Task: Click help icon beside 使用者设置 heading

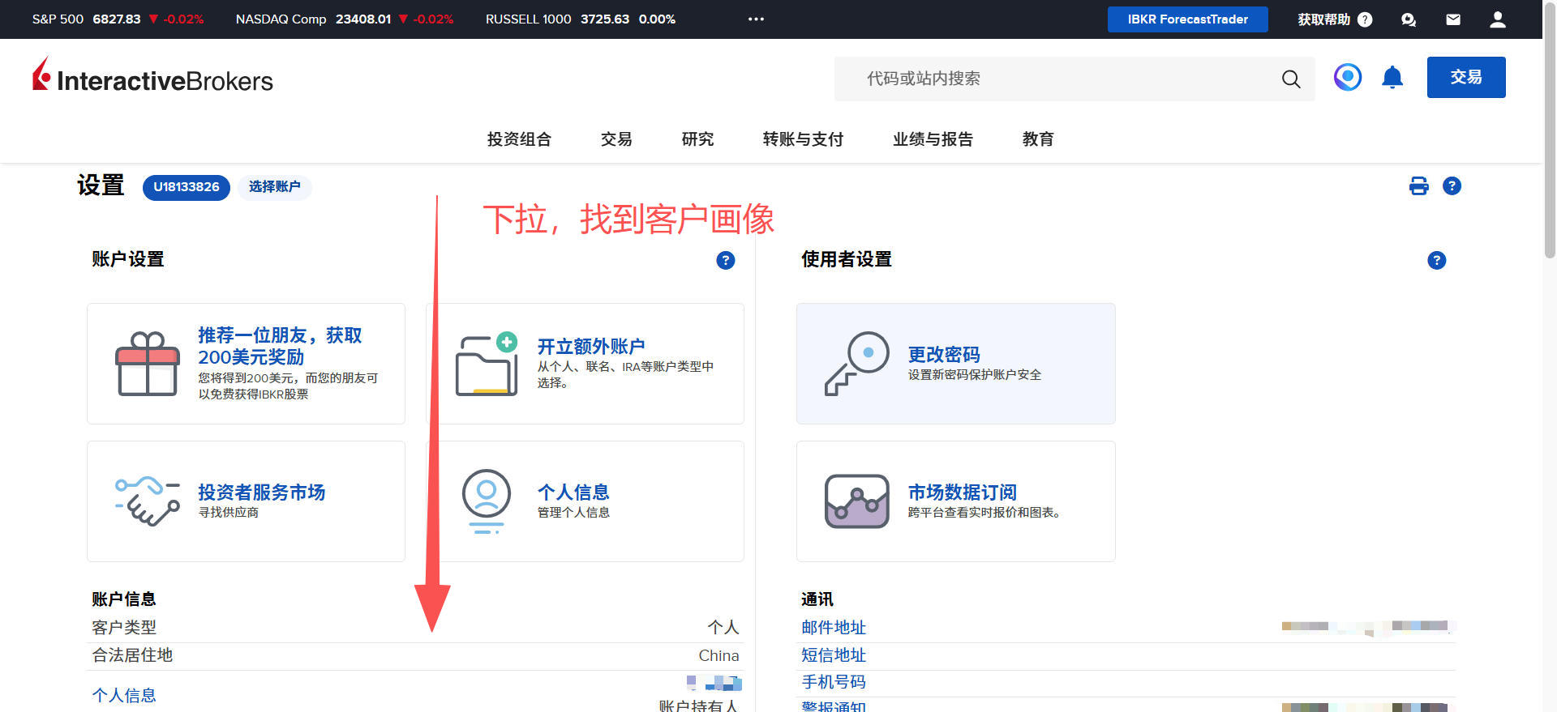Action: pyautogui.click(x=1436, y=260)
